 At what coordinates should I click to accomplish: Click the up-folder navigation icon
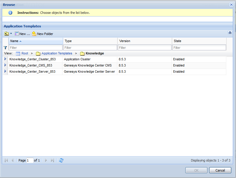(6, 34)
